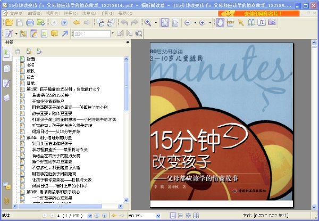Select the blue arrow drawing tool
319x221 pixels.
click(65, 34)
